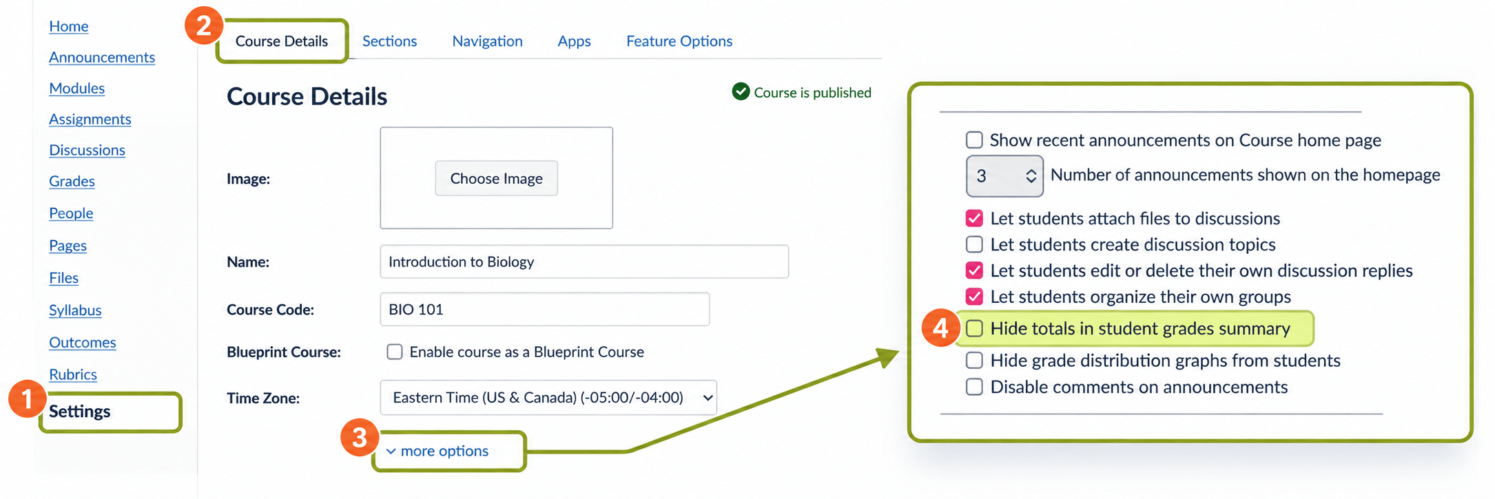Image resolution: width=1495 pixels, height=499 pixels.
Task: Open the Feature Options tab
Action: tap(679, 41)
